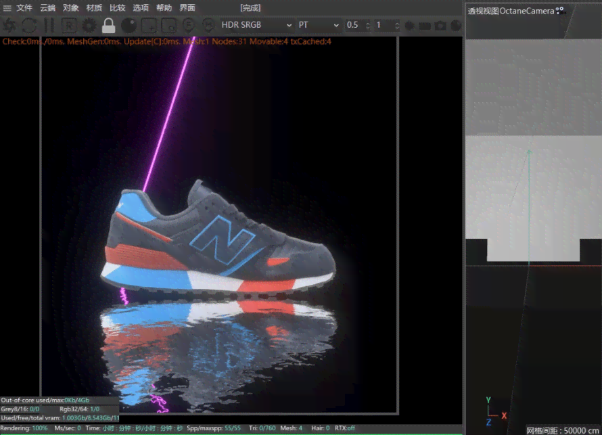
Task: Click the Spp/maxspp: 55/55 status text
Action: coord(214,428)
